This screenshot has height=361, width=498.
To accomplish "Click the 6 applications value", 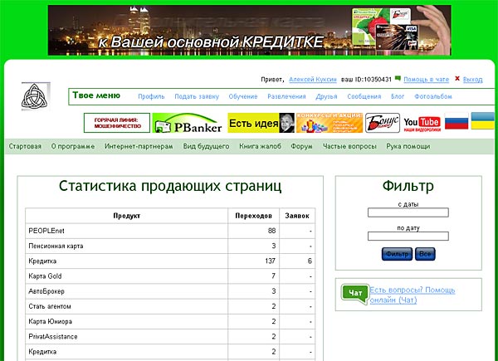I will click(310, 261).
